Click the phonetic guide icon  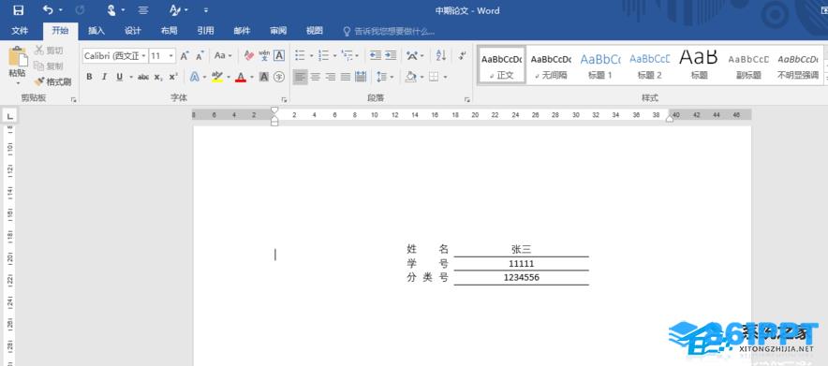click(264, 55)
